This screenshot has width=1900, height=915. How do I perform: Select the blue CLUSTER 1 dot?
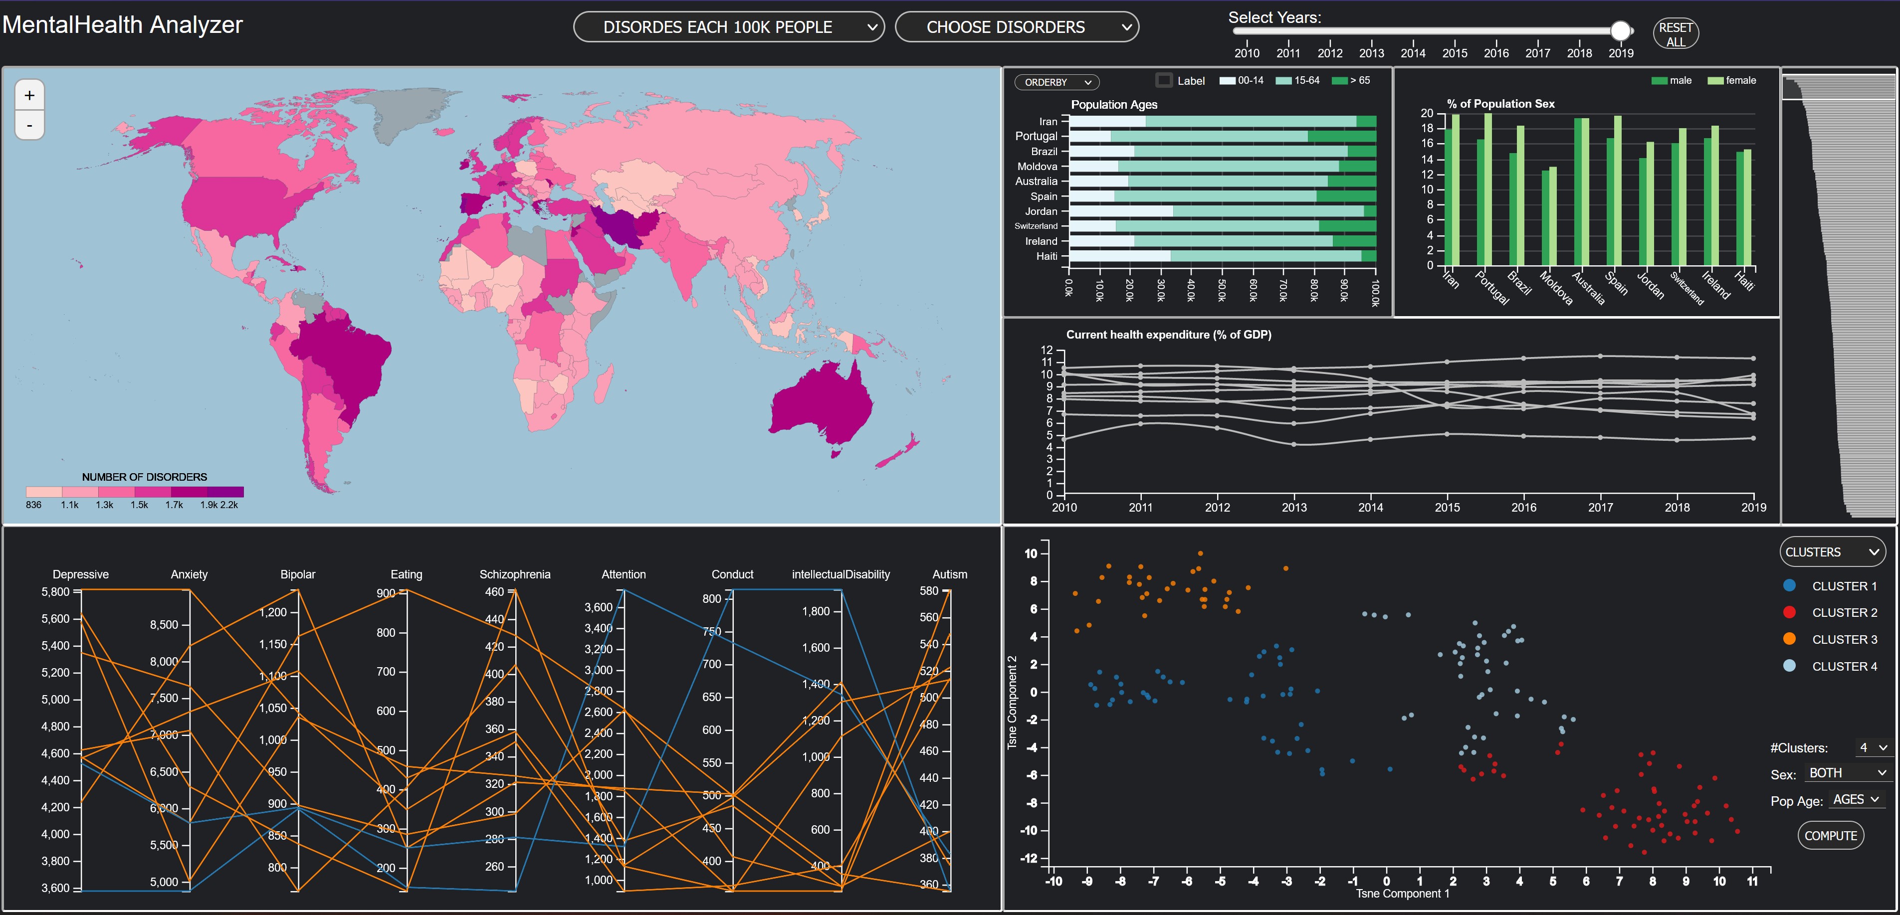tap(1790, 585)
